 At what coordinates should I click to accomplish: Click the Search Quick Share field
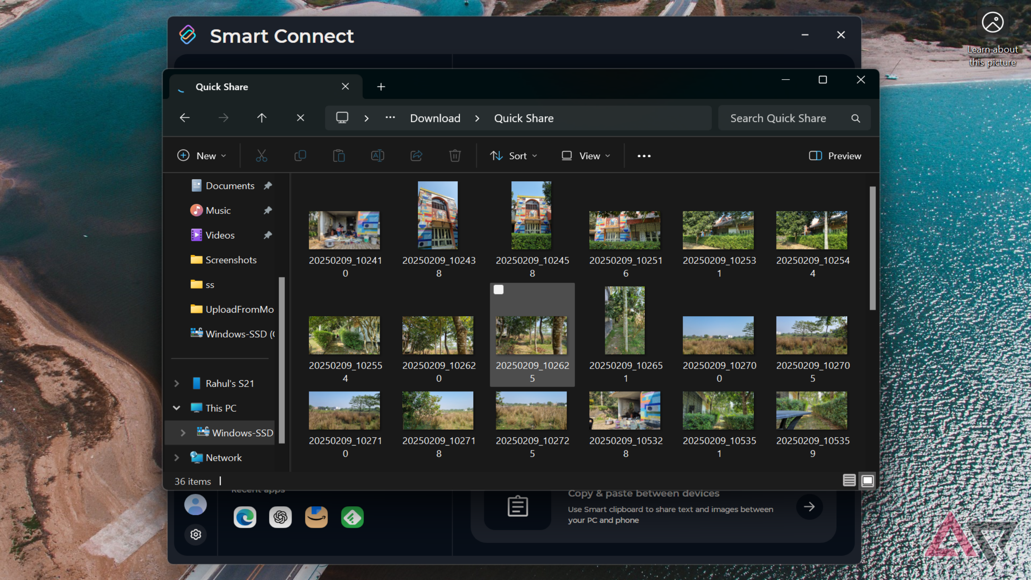coord(794,118)
